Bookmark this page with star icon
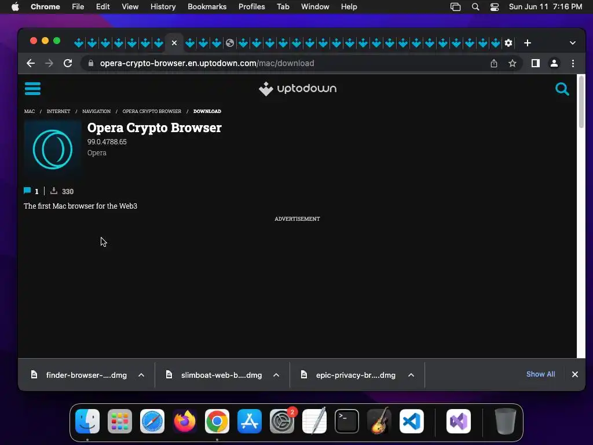 point(513,63)
